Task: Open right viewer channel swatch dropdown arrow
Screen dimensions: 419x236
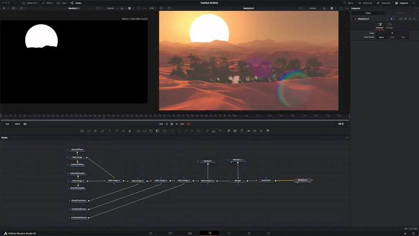Action: click(x=335, y=8)
